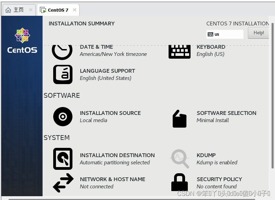Switch to the 主页 home tab
Screen dimensions: 275x200
19,10
